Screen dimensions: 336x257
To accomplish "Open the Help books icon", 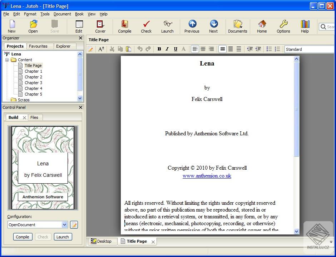I will pos(305,26).
